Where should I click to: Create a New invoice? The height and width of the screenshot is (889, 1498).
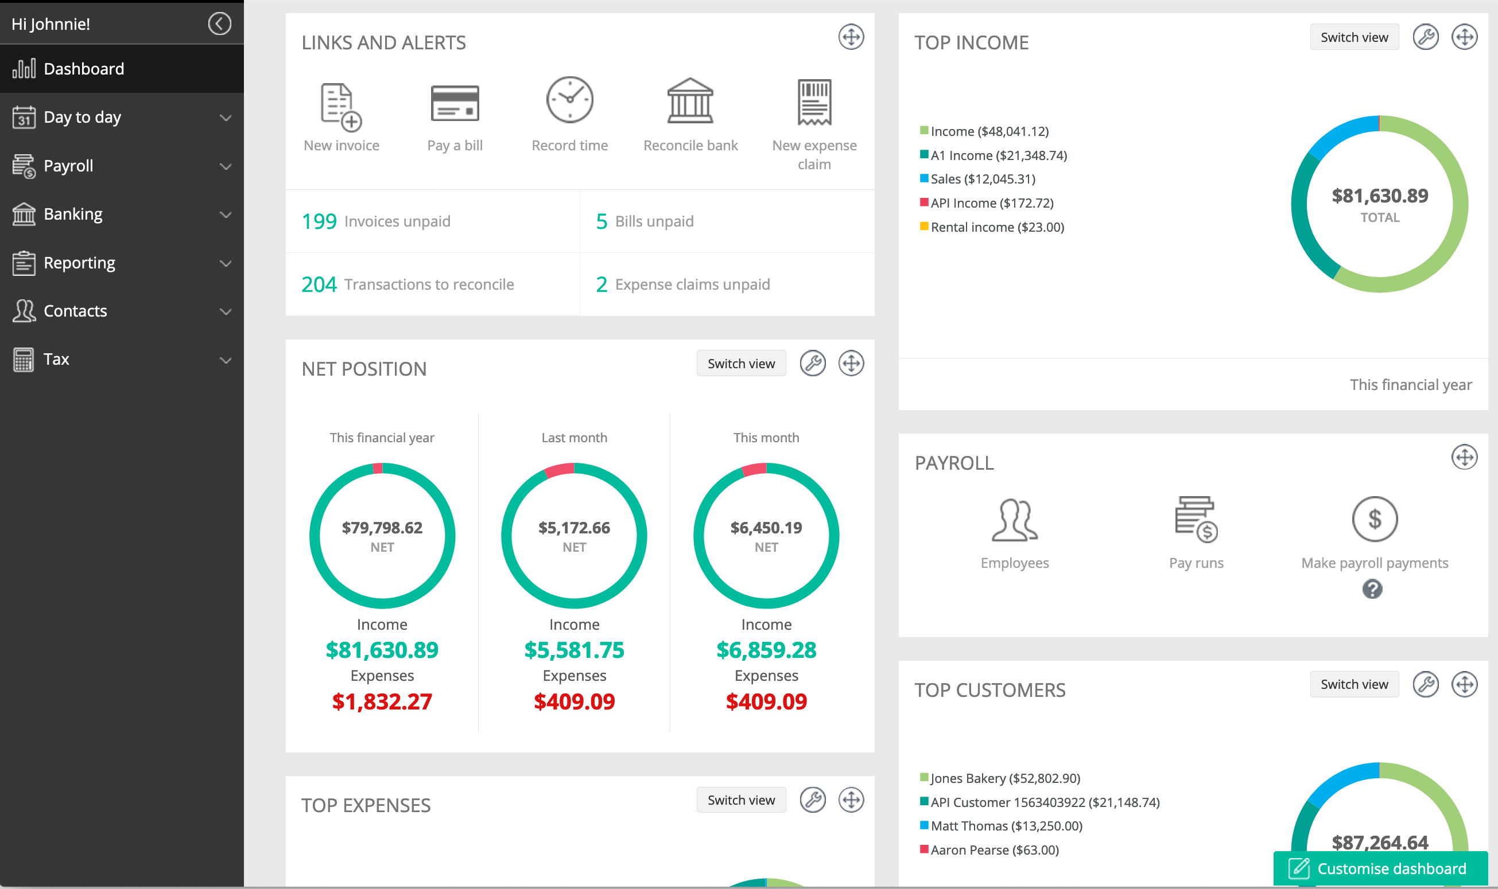pyautogui.click(x=341, y=116)
